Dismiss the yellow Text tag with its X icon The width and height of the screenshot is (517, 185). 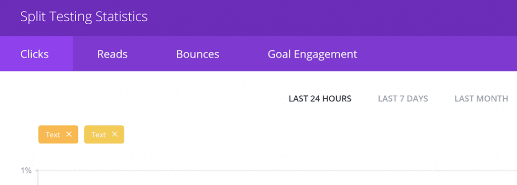[115, 134]
